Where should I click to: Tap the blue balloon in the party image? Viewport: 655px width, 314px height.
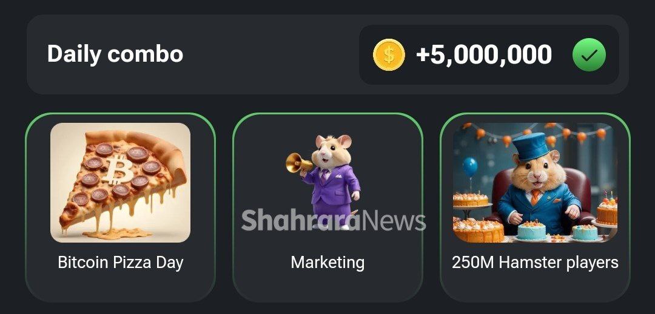470,167
